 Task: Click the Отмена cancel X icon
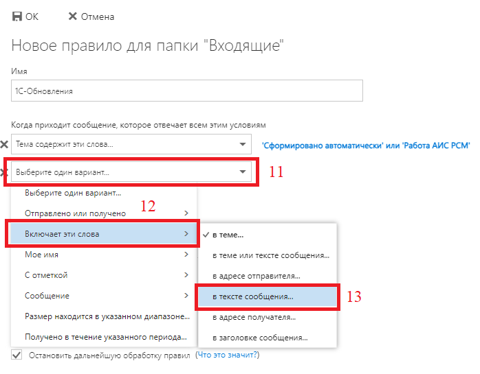[73, 16]
